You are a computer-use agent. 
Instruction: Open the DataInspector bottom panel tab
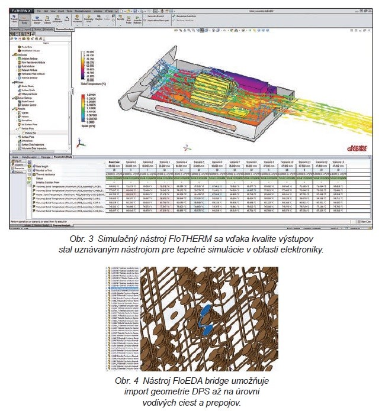pos(30,157)
